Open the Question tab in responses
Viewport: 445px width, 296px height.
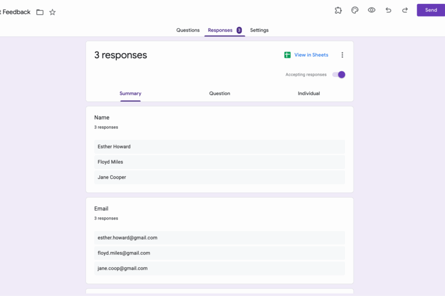pos(219,93)
